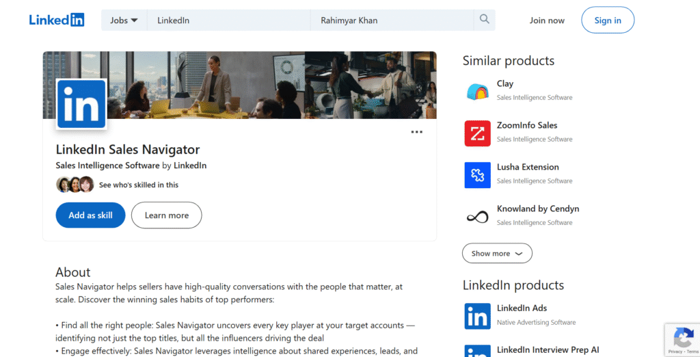Open the Clay product icon
Viewport: 700px width, 357px height.
click(x=477, y=91)
